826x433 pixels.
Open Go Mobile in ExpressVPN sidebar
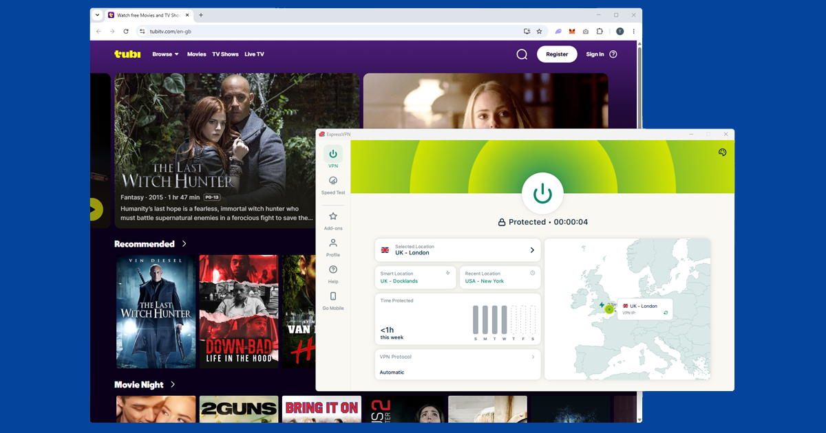[x=333, y=301]
